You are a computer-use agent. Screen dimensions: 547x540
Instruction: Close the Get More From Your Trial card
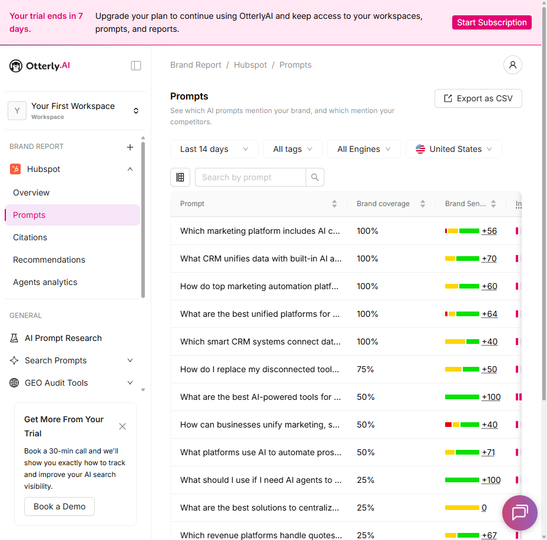click(122, 426)
